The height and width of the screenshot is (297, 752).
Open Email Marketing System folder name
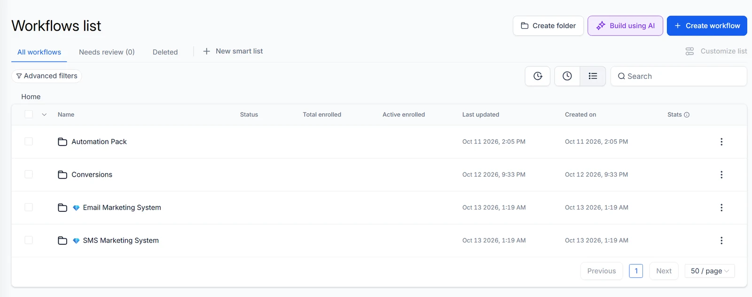tap(122, 207)
